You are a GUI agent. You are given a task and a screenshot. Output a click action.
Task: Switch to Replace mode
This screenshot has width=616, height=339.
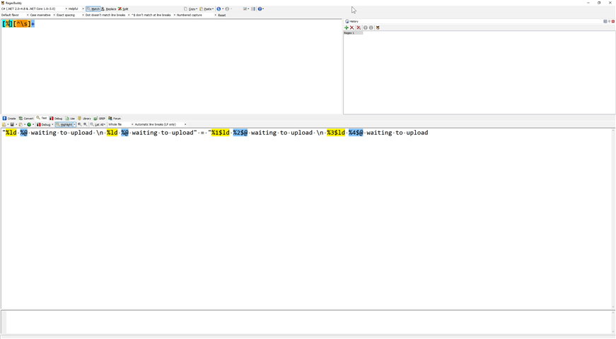[x=109, y=8]
